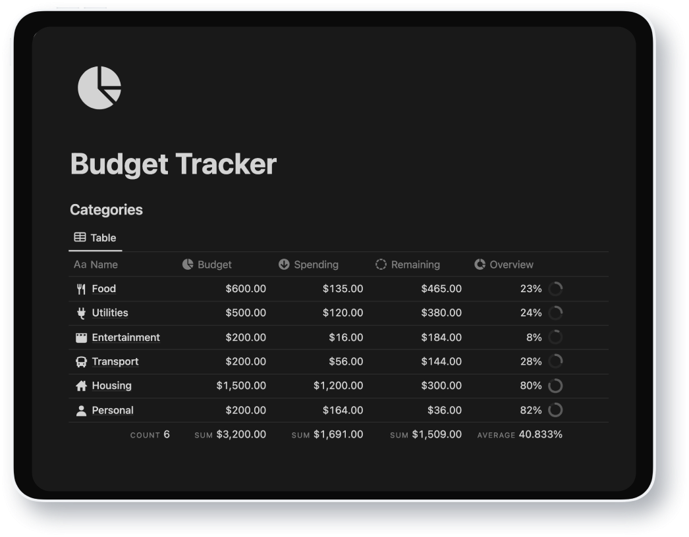Click the pie icon beside Budget header
This screenshot has width=689, height=537.
click(188, 265)
